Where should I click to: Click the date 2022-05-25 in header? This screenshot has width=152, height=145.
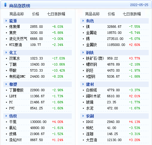tap(139, 5)
